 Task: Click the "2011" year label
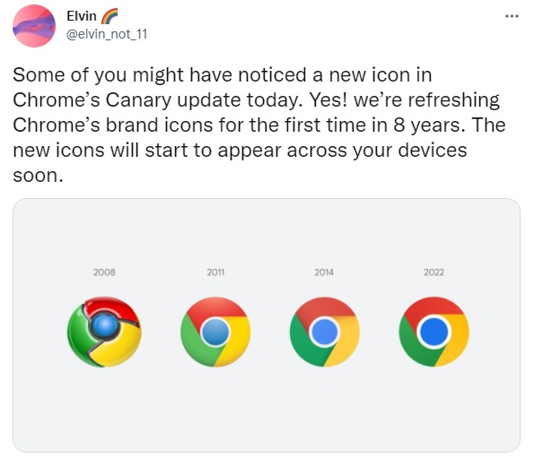click(215, 272)
